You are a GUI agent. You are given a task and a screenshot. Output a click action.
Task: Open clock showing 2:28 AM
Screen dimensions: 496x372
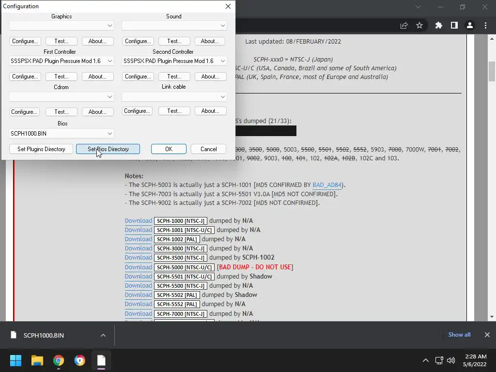(x=475, y=360)
